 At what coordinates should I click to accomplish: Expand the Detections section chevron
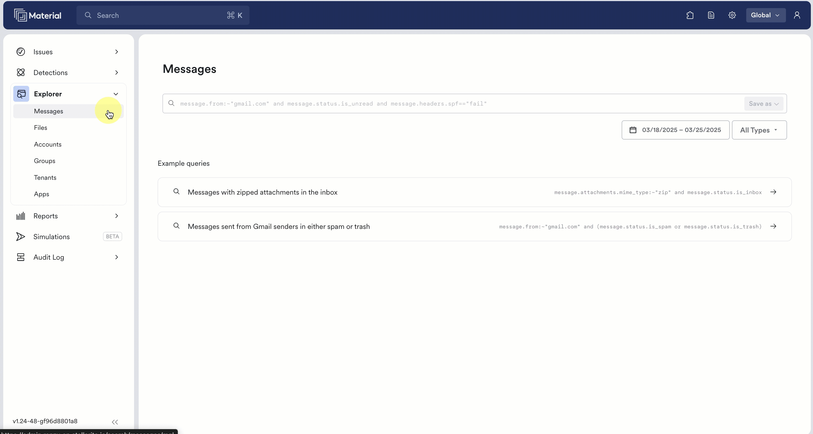click(x=116, y=73)
